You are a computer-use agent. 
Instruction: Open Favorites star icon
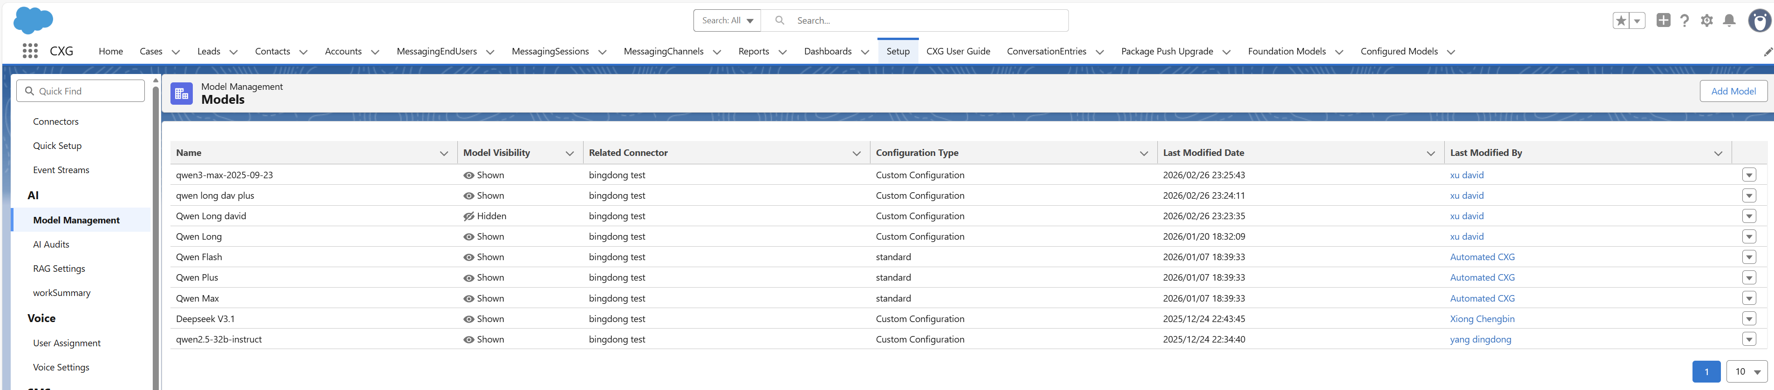1621,20
